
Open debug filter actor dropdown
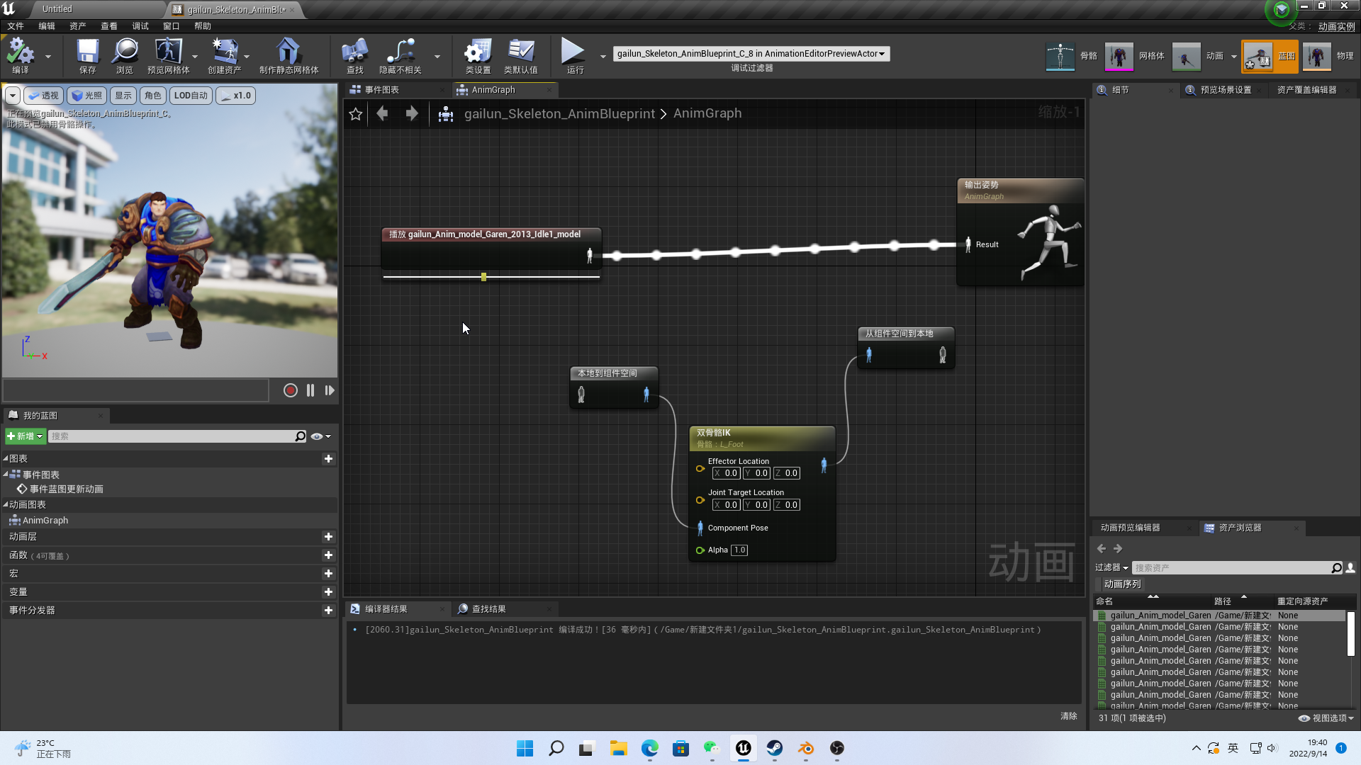pyautogui.click(x=751, y=54)
